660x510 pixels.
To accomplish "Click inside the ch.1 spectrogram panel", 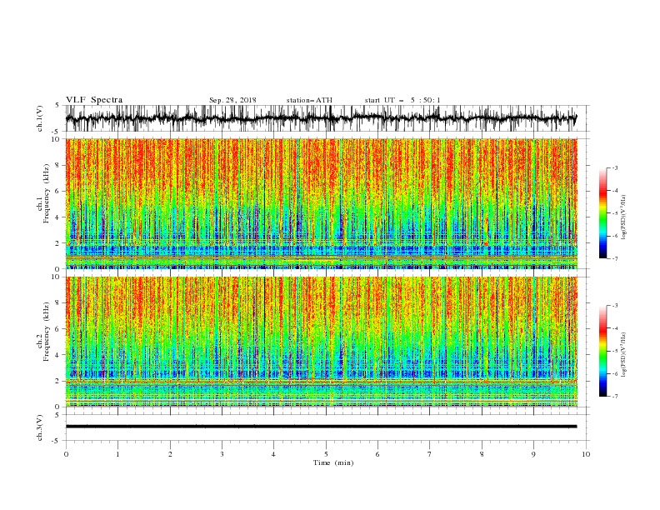I will click(321, 203).
